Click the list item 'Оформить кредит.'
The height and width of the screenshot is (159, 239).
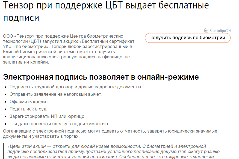point(29,102)
